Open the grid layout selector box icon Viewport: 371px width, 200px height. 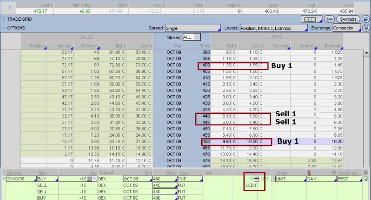(311, 19)
